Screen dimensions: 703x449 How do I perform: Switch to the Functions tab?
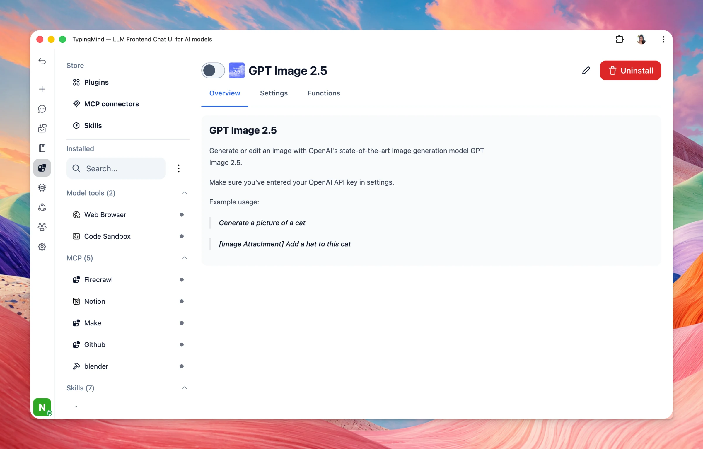point(324,93)
